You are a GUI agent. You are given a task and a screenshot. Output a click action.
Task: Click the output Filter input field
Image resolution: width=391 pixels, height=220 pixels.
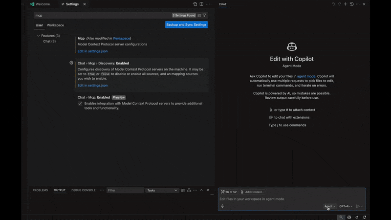tap(125, 190)
